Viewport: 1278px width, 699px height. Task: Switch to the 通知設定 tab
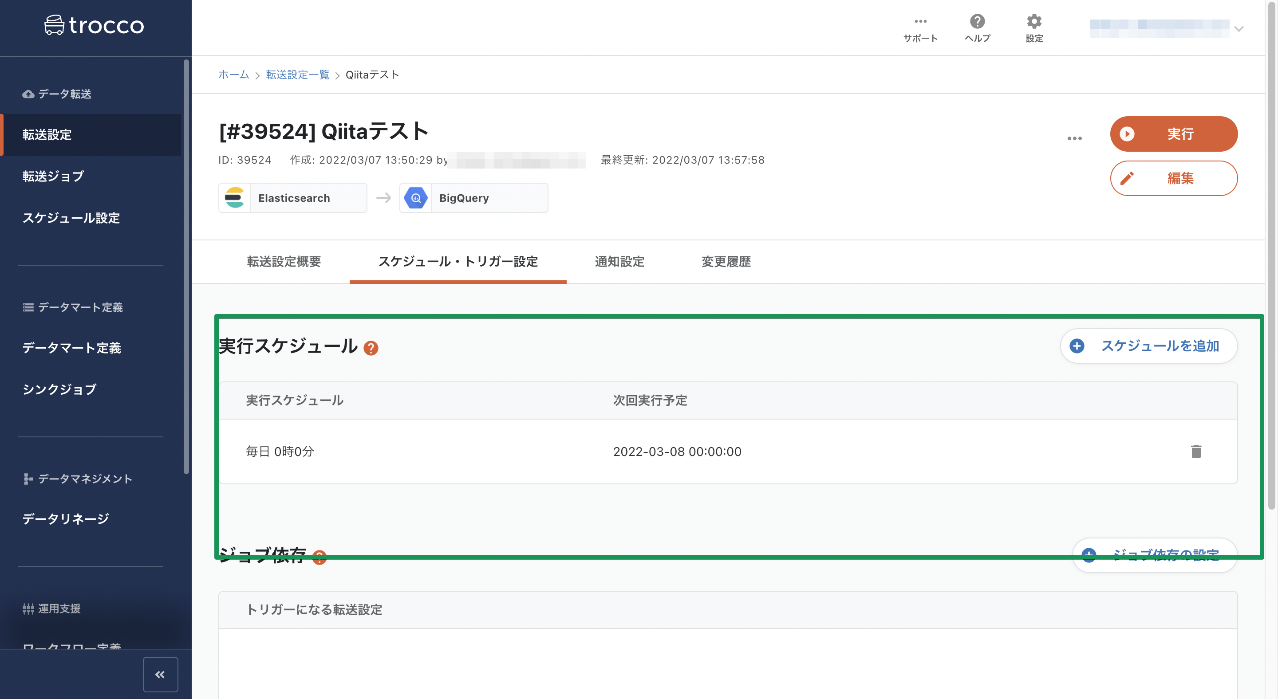pyautogui.click(x=619, y=262)
